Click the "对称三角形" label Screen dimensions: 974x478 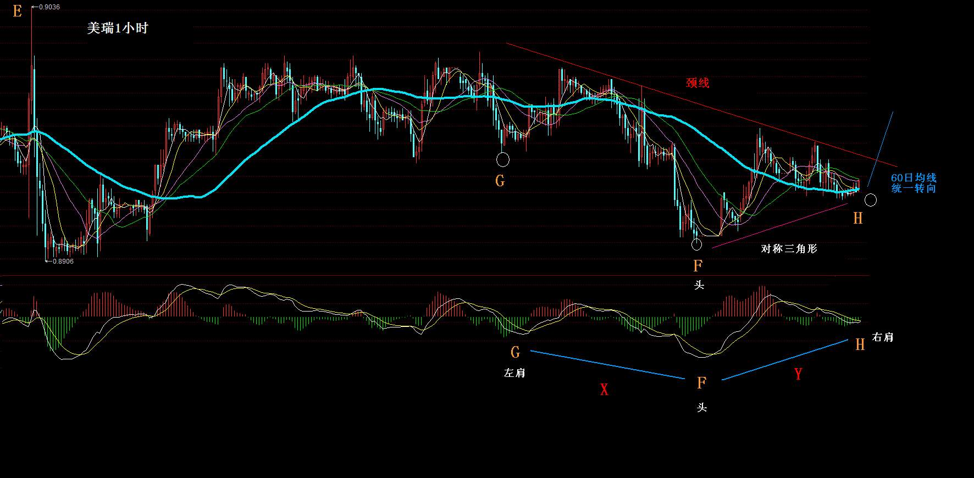click(789, 249)
